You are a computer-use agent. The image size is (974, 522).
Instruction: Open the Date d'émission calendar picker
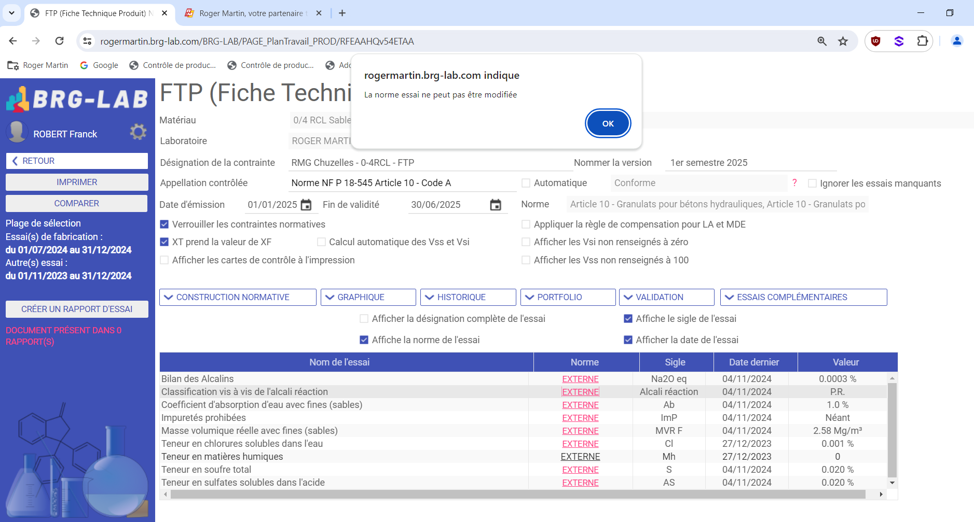pos(306,205)
